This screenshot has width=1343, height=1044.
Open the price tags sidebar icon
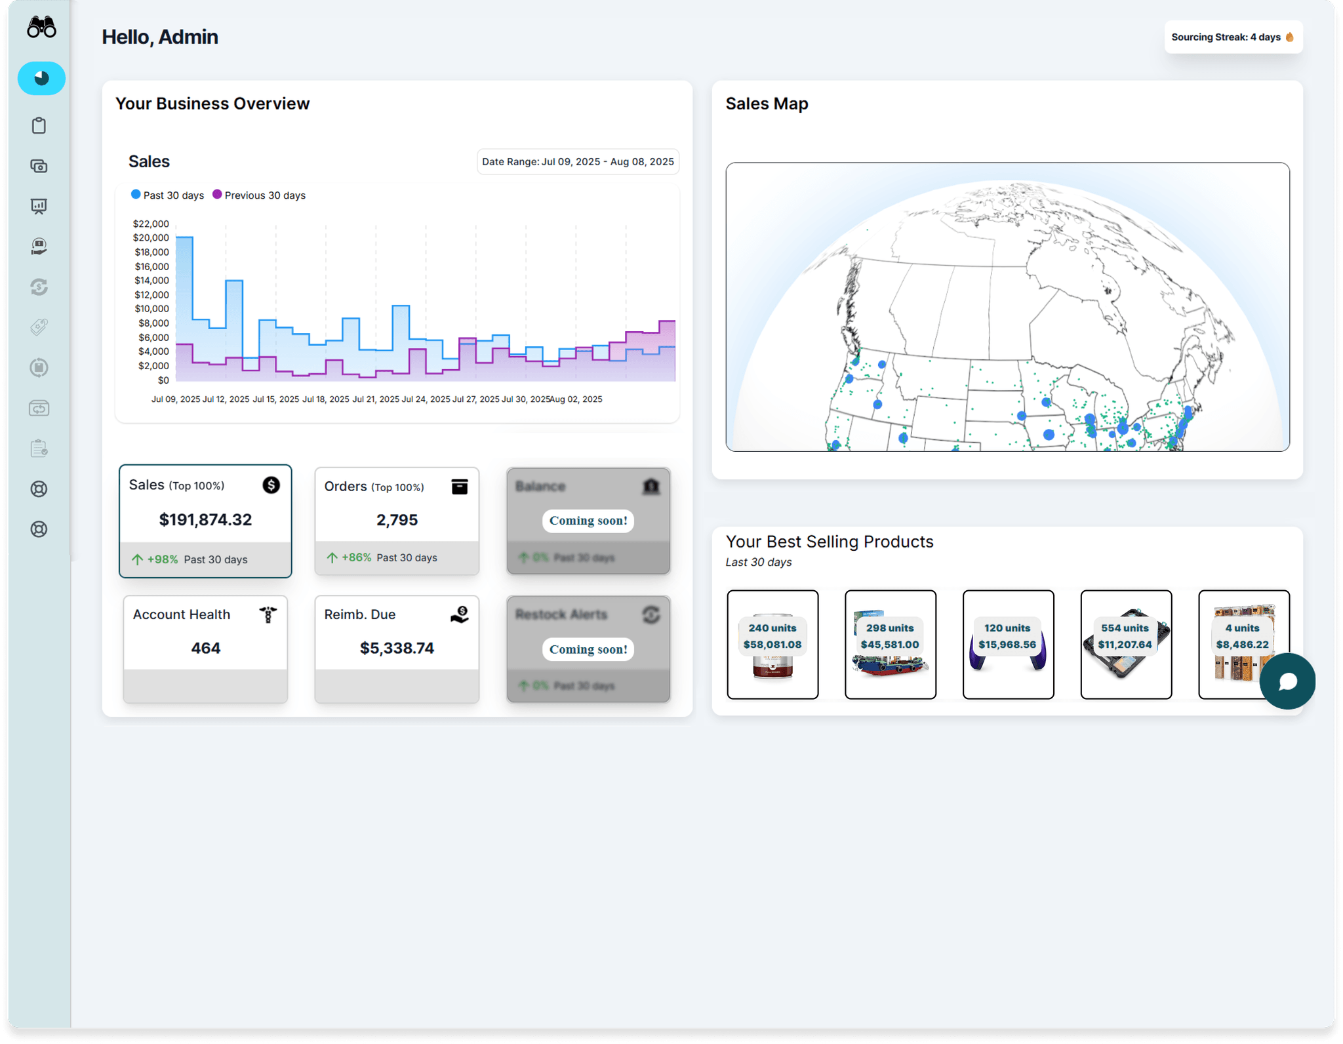click(x=39, y=327)
